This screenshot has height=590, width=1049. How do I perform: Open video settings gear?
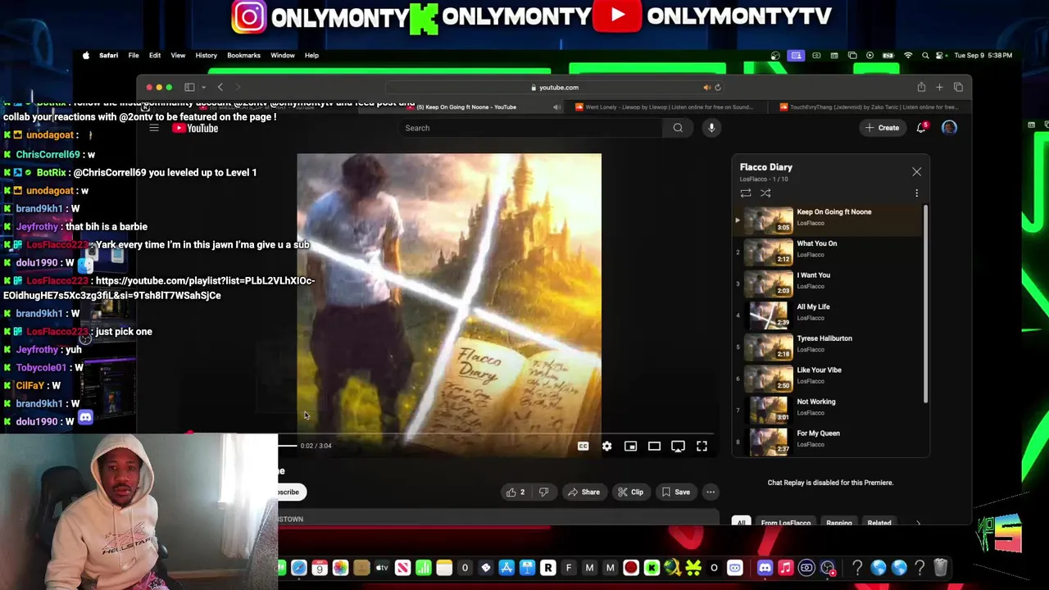point(606,446)
